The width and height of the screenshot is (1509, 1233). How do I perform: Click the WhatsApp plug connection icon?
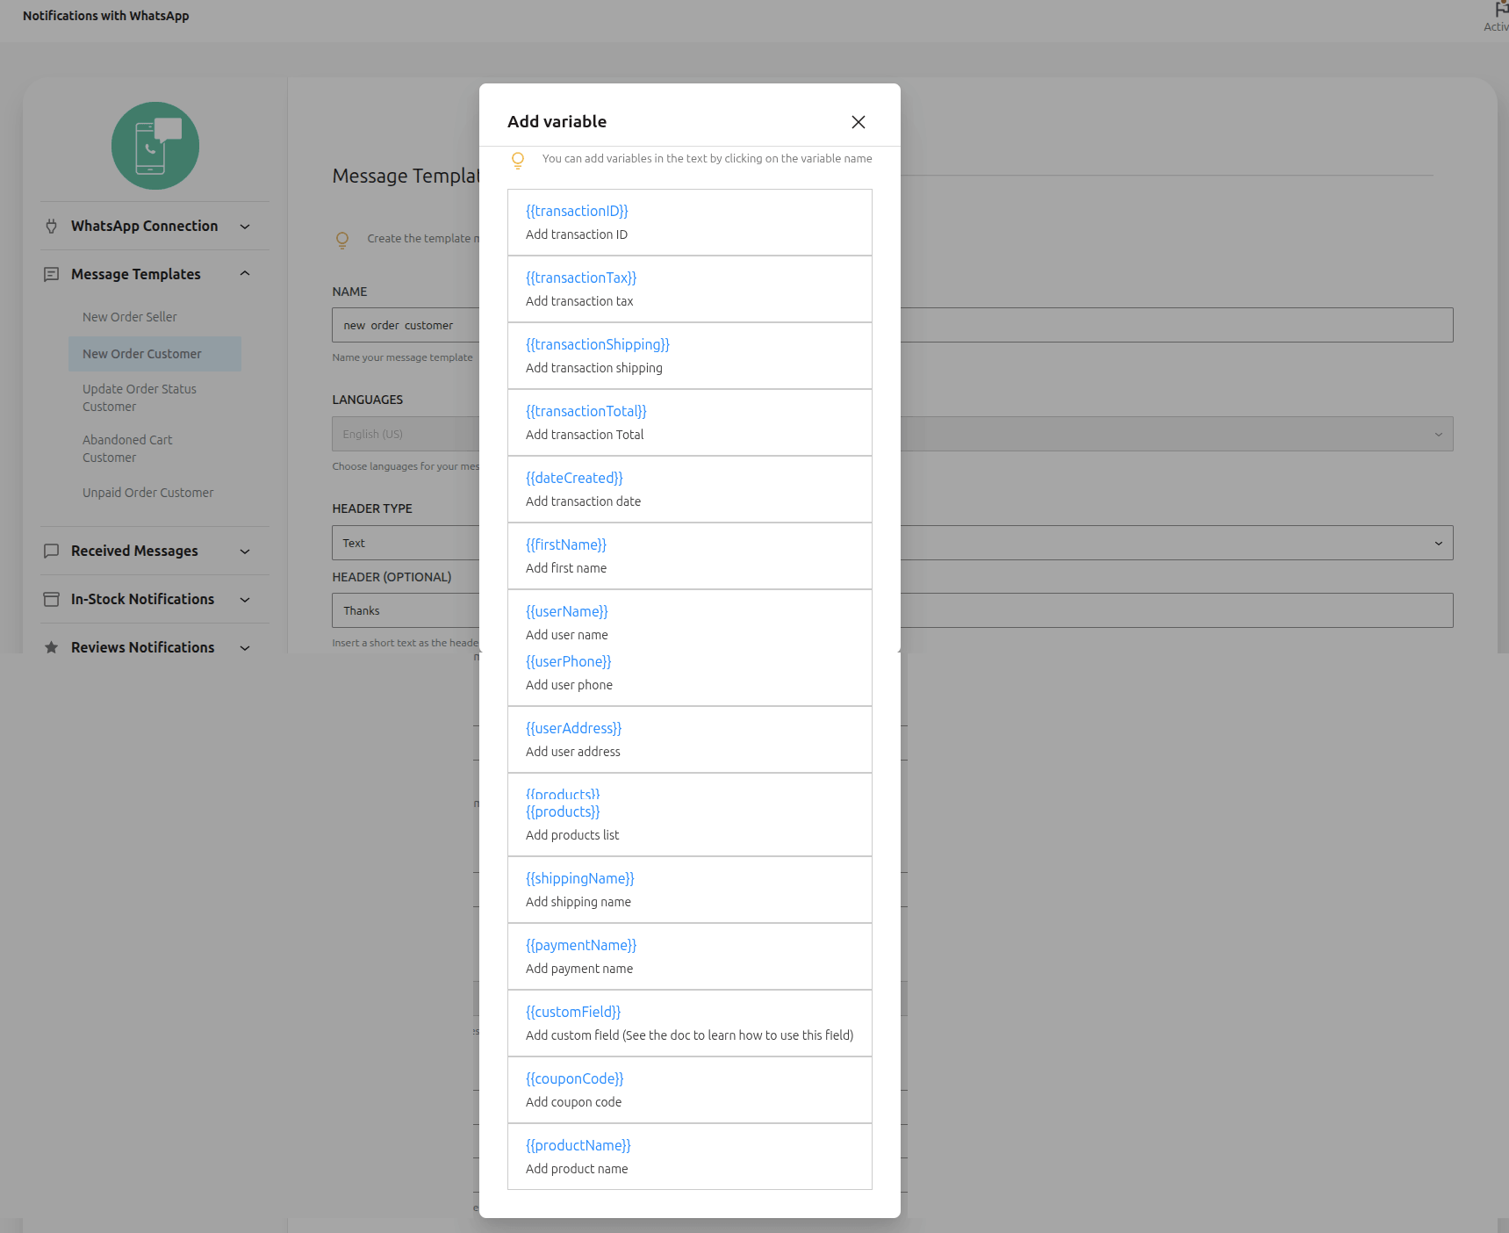coord(52,226)
